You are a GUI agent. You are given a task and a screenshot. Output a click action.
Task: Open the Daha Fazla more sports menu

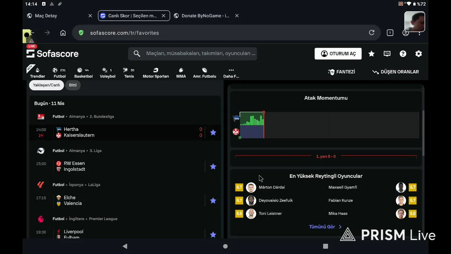click(231, 73)
